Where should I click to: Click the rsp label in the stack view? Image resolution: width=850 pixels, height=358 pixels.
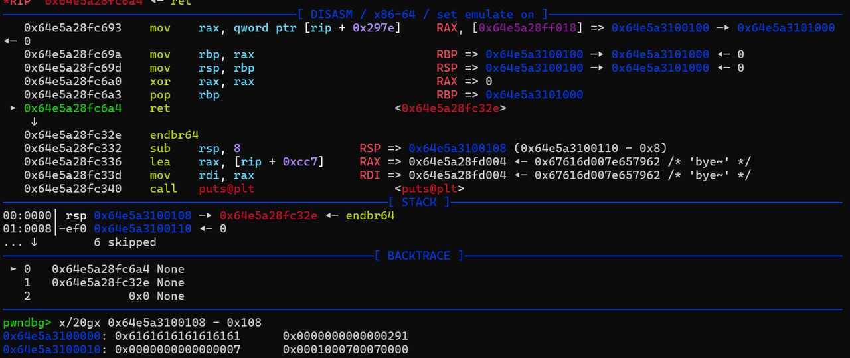point(76,216)
